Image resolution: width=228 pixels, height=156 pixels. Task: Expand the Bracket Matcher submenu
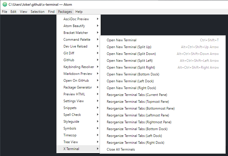click(78, 32)
